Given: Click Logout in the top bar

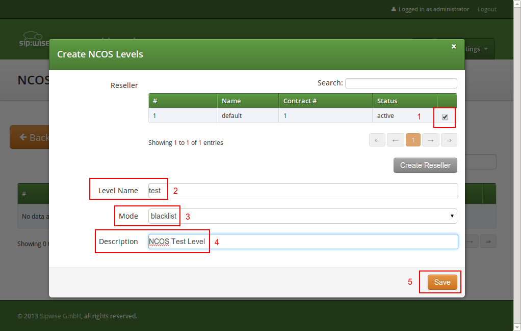Looking at the screenshot, I should (486, 9).
